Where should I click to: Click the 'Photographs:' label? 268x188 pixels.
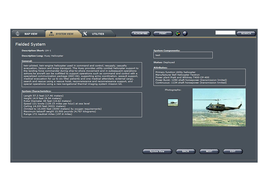tap(173, 90)
